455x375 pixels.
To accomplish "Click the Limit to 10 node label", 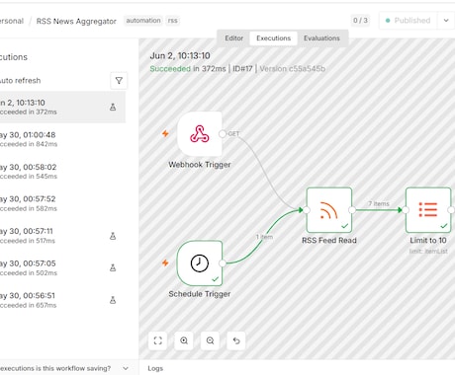I will [x=428, y=241].
